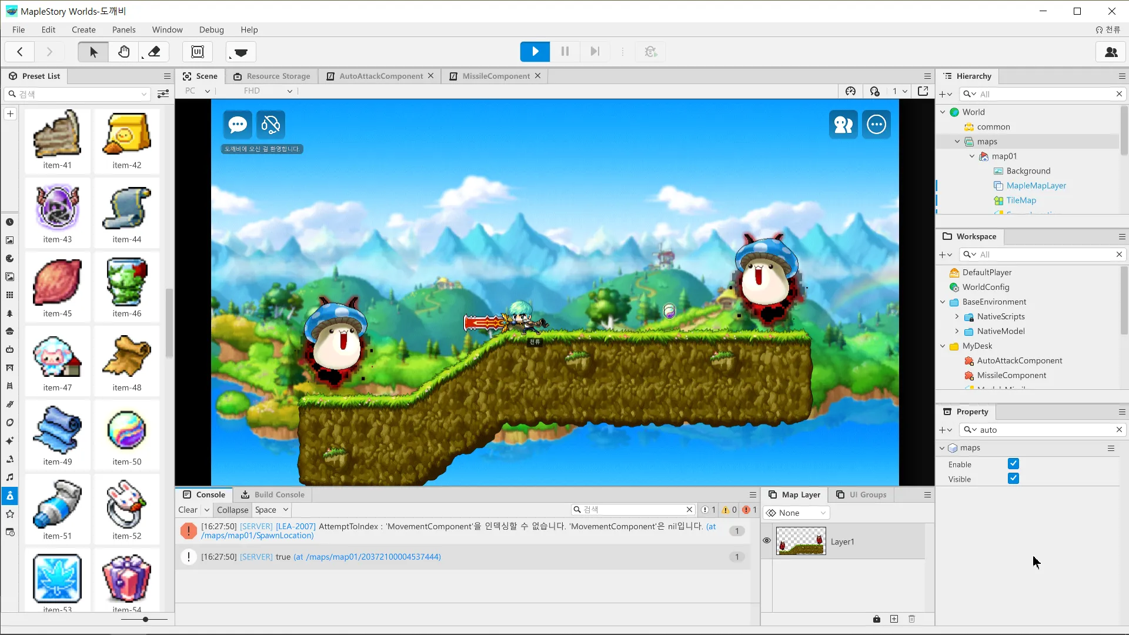Hide Layer1 with the eye icon
Image resolution: width=1129 pixels, height=635 pixels.
click(x=767, y=541)
